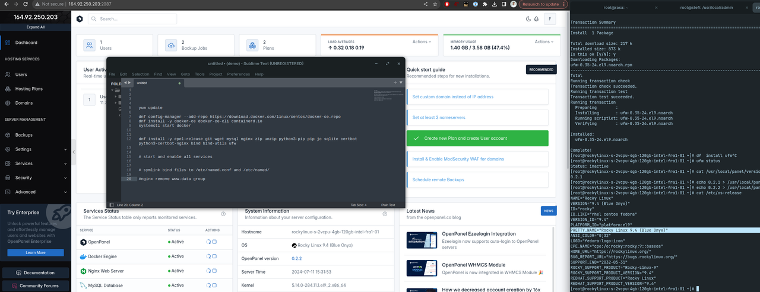The image size is (760, 292).
Task: Toggle Sublime Text sidebar from status bar icon
Action: [x=112, y=205]
